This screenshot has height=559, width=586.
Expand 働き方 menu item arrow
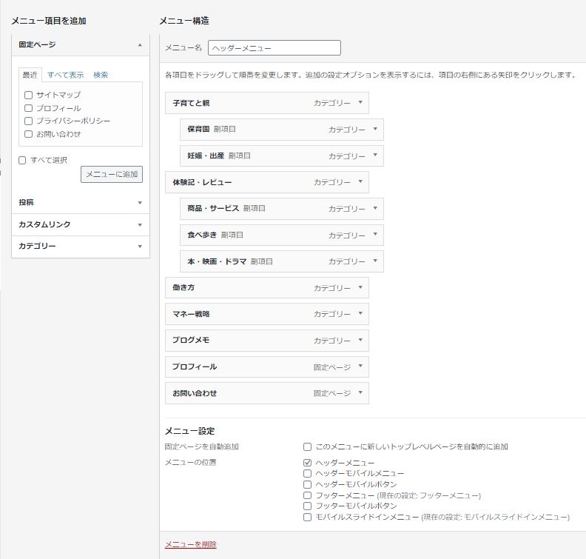pos(360,287)
